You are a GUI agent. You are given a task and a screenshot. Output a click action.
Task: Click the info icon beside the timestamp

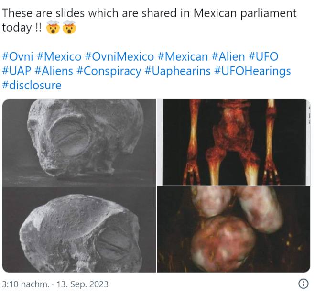(304, 284)
